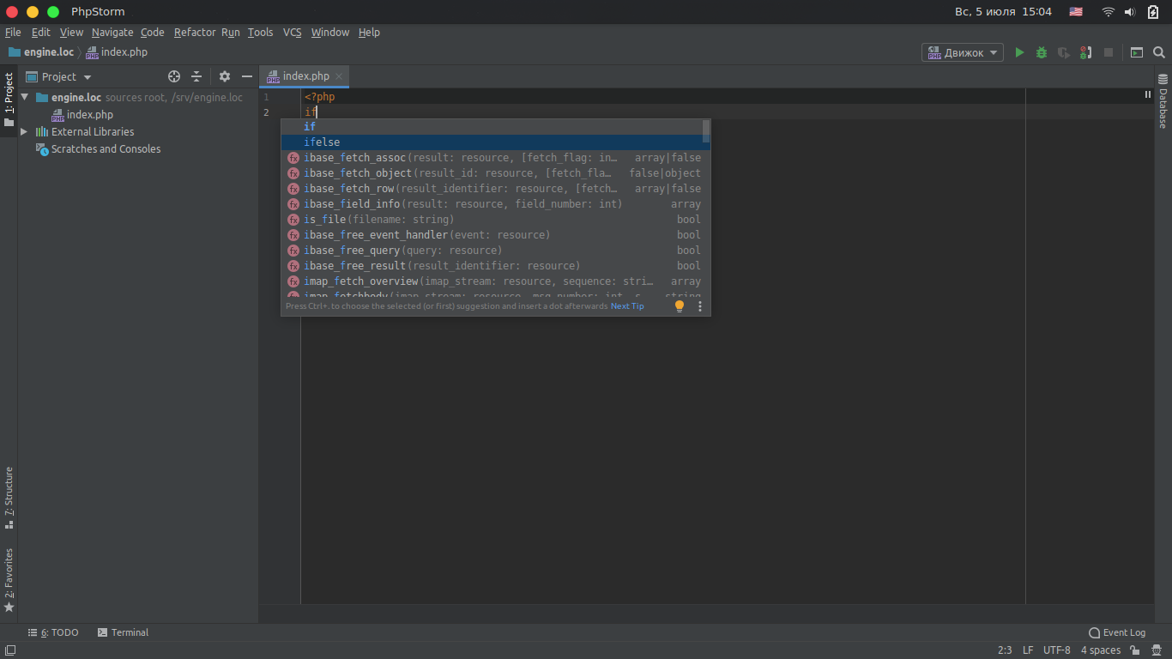Close the index.php editor tab

tap(339, 76)
